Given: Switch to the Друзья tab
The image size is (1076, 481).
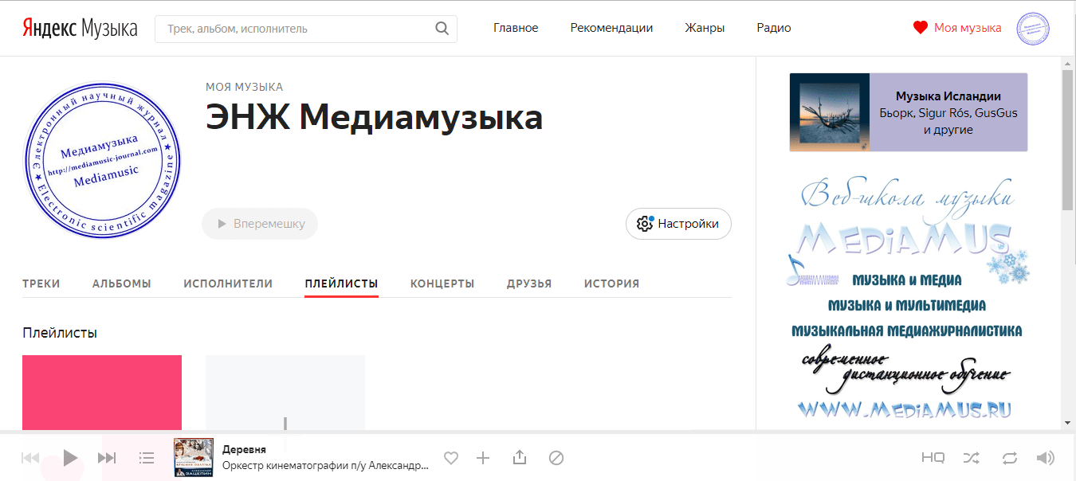Looking at the screenshot, I should (529, 284).
